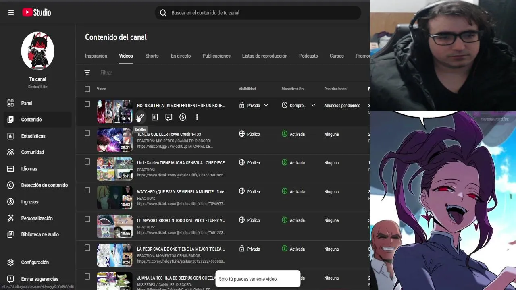Click search box Buscar en el contenido

258,13
